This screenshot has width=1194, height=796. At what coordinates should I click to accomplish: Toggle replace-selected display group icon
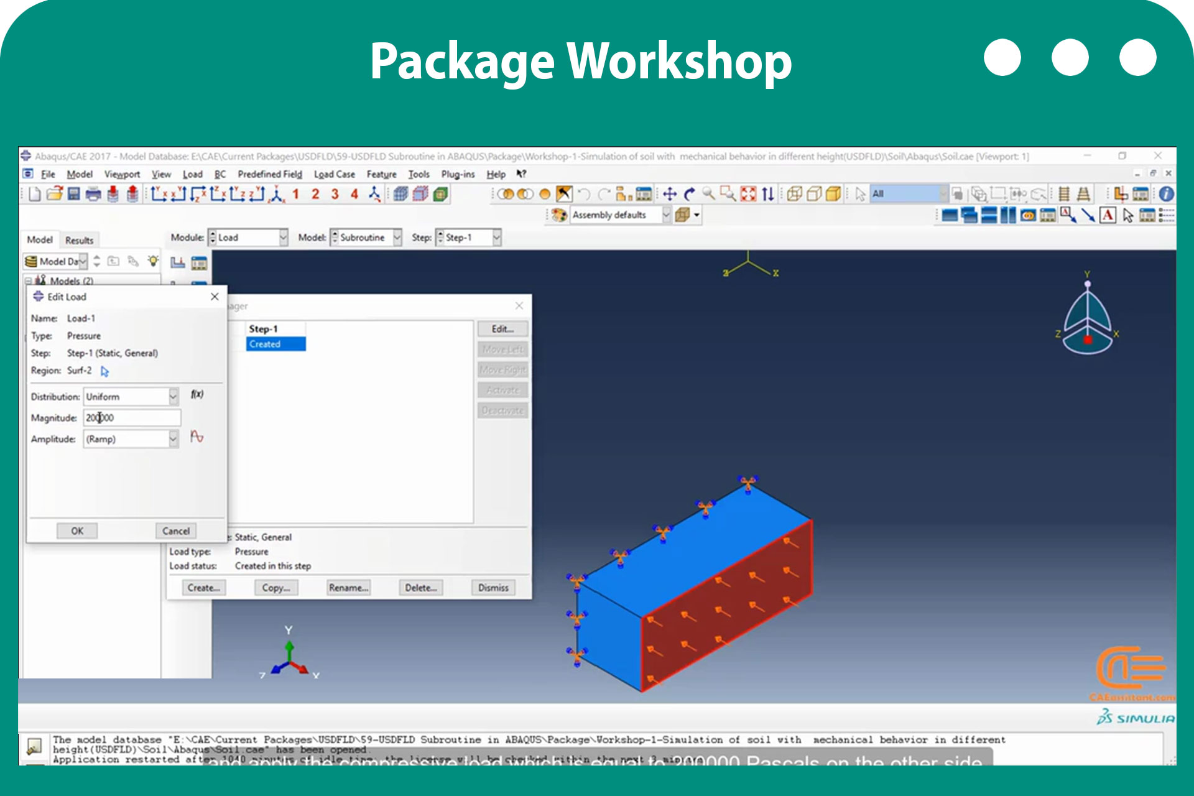click(x=506, y=194)
